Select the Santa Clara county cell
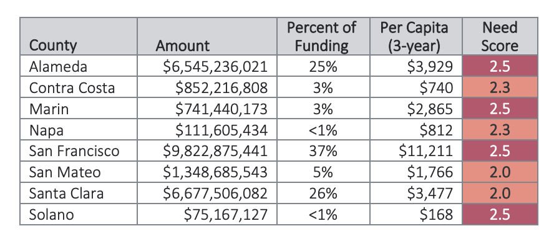559x241 pixels. 79,193
